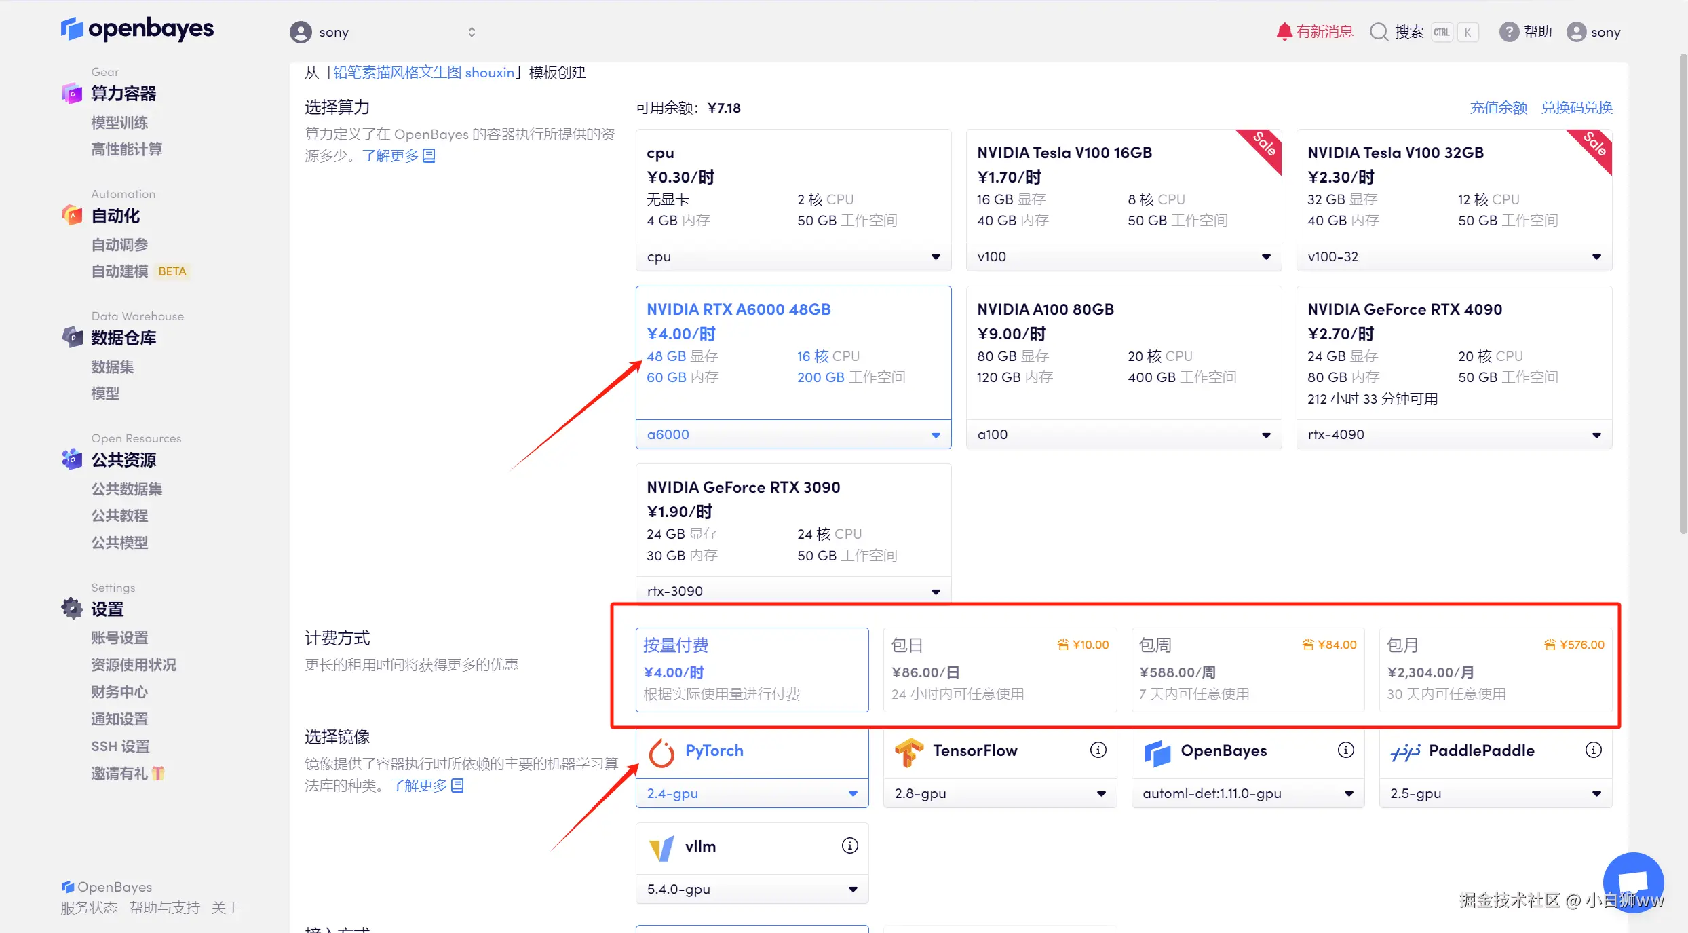Click the search magnifier icon
This screenshot has width=1688, height=933.
1379,32
